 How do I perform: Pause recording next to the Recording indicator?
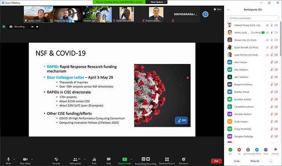32,27
